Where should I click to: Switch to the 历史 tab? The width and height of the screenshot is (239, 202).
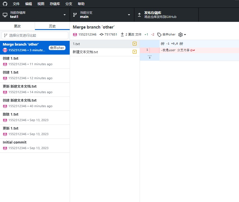point(52,26)
